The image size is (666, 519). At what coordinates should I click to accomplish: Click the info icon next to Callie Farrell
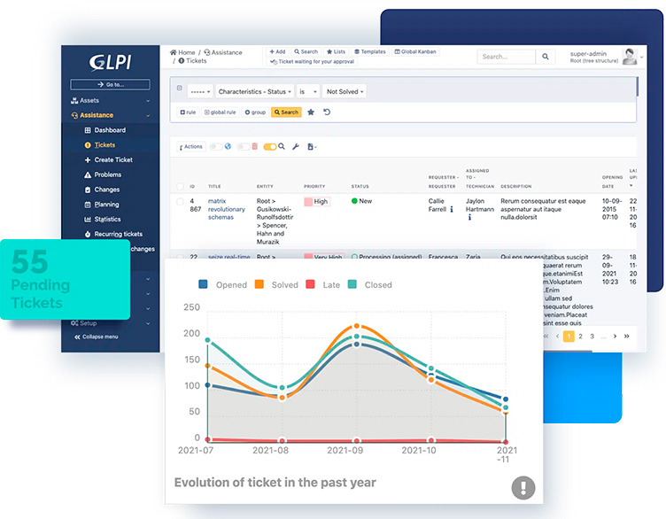click(x=453, y=210)
